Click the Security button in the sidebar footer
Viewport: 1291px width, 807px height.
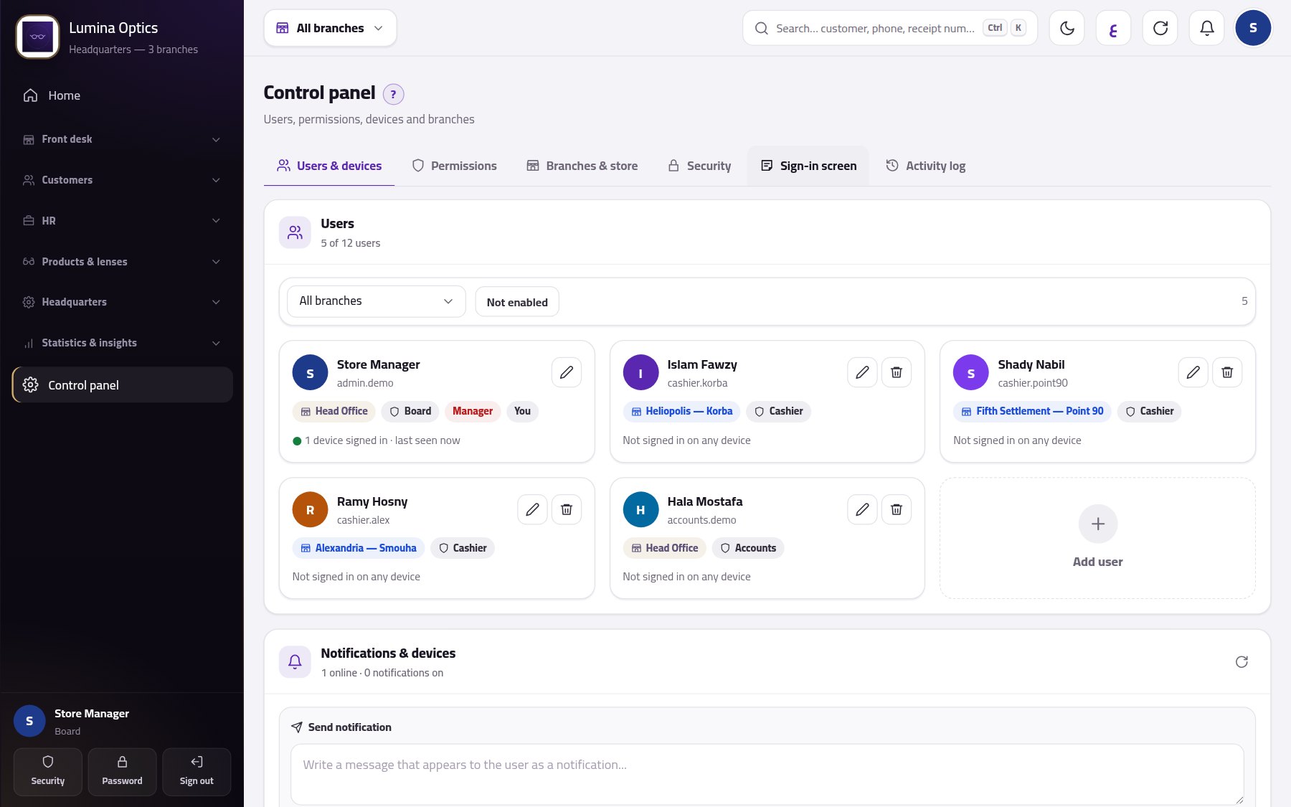point(48,772)
